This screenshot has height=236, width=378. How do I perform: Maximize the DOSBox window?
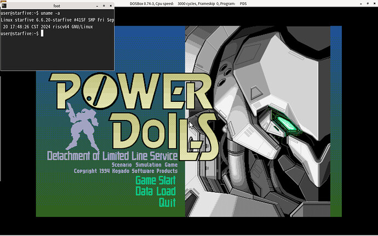(x=368, y=4)
